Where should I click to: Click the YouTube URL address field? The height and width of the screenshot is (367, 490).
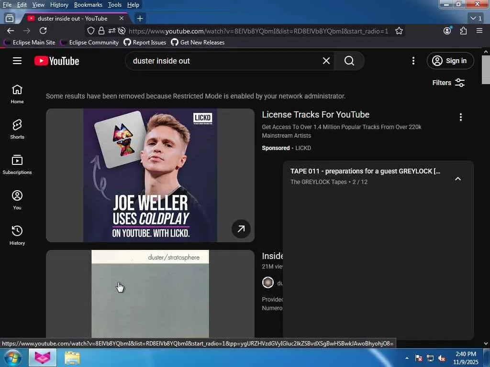tap(258, 31)
